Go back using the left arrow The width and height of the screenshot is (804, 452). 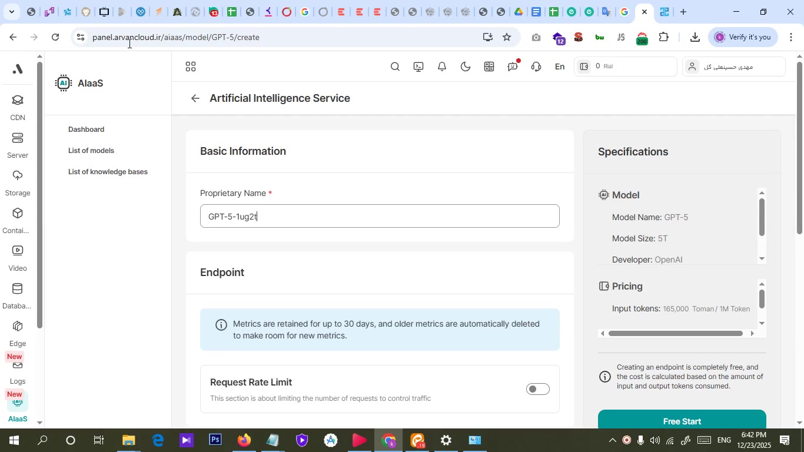195,98
